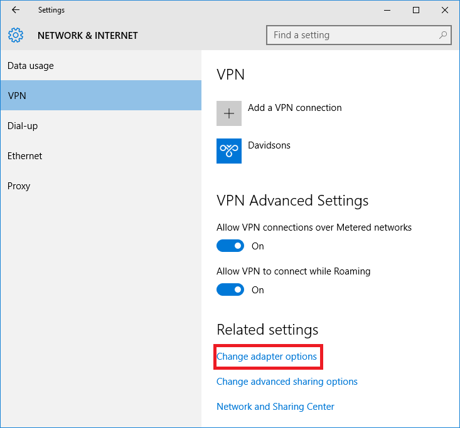
Task: Open the Dial-up section
Action: [x=101, y=126]
